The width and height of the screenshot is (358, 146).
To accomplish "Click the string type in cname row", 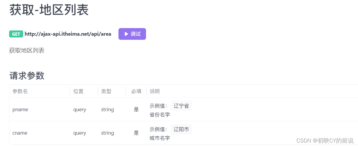I will point(107,133).
